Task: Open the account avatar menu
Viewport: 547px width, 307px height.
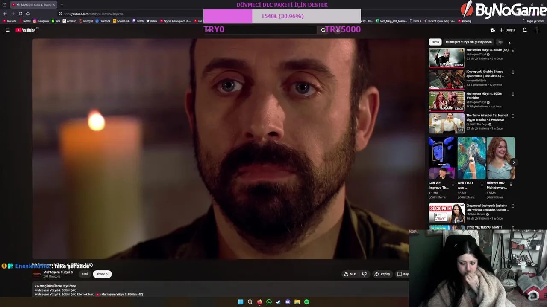Action: point(537,30)
